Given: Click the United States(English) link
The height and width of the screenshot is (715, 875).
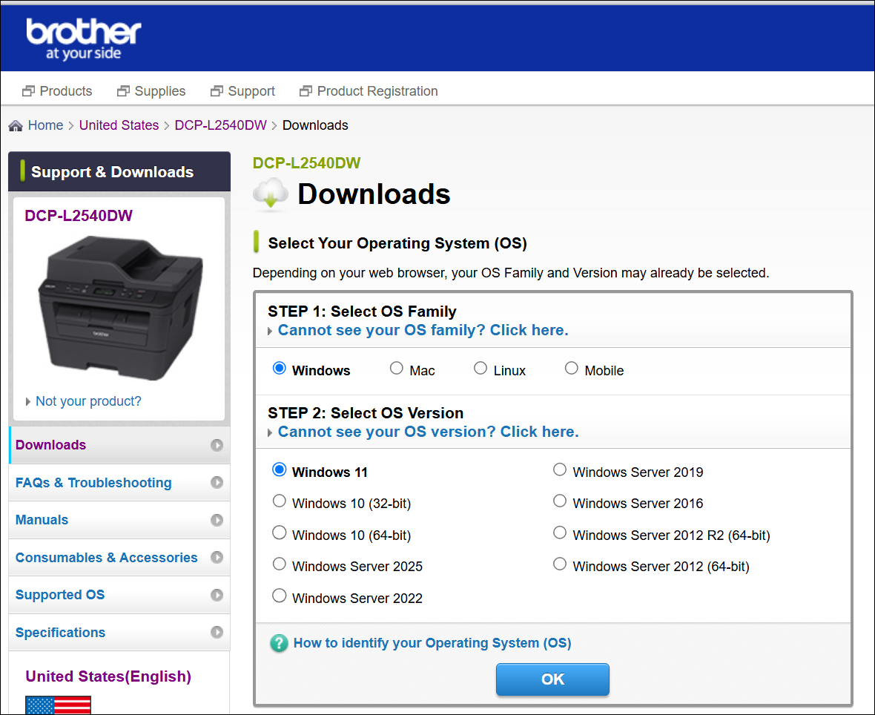Looking at the screenshot, I should 108,676.
